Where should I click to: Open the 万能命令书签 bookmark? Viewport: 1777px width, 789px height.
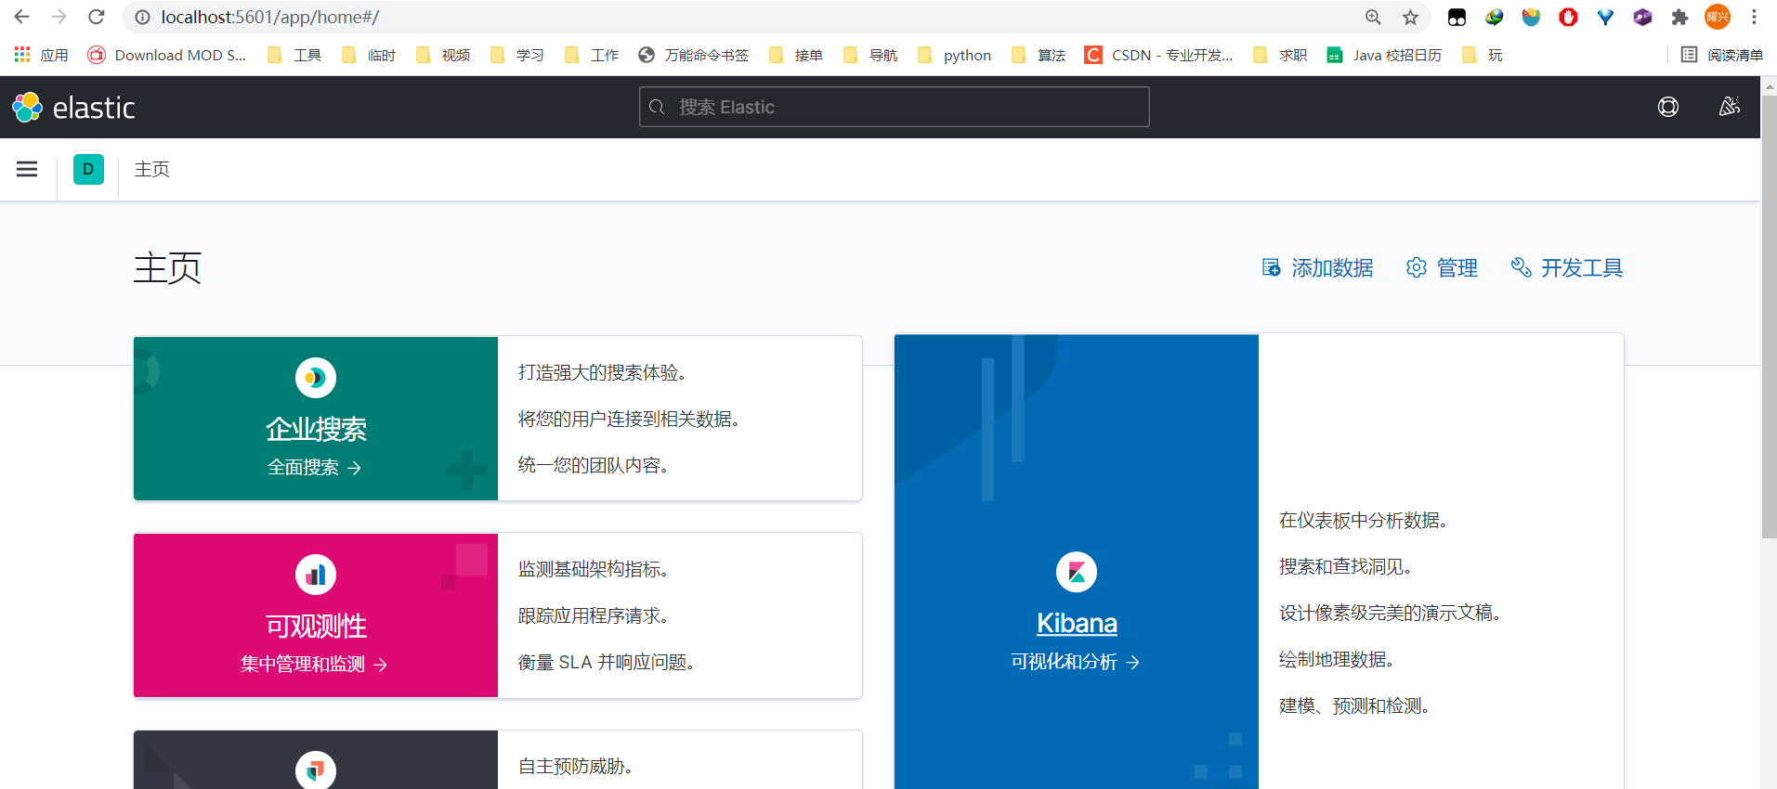[694, 55]
